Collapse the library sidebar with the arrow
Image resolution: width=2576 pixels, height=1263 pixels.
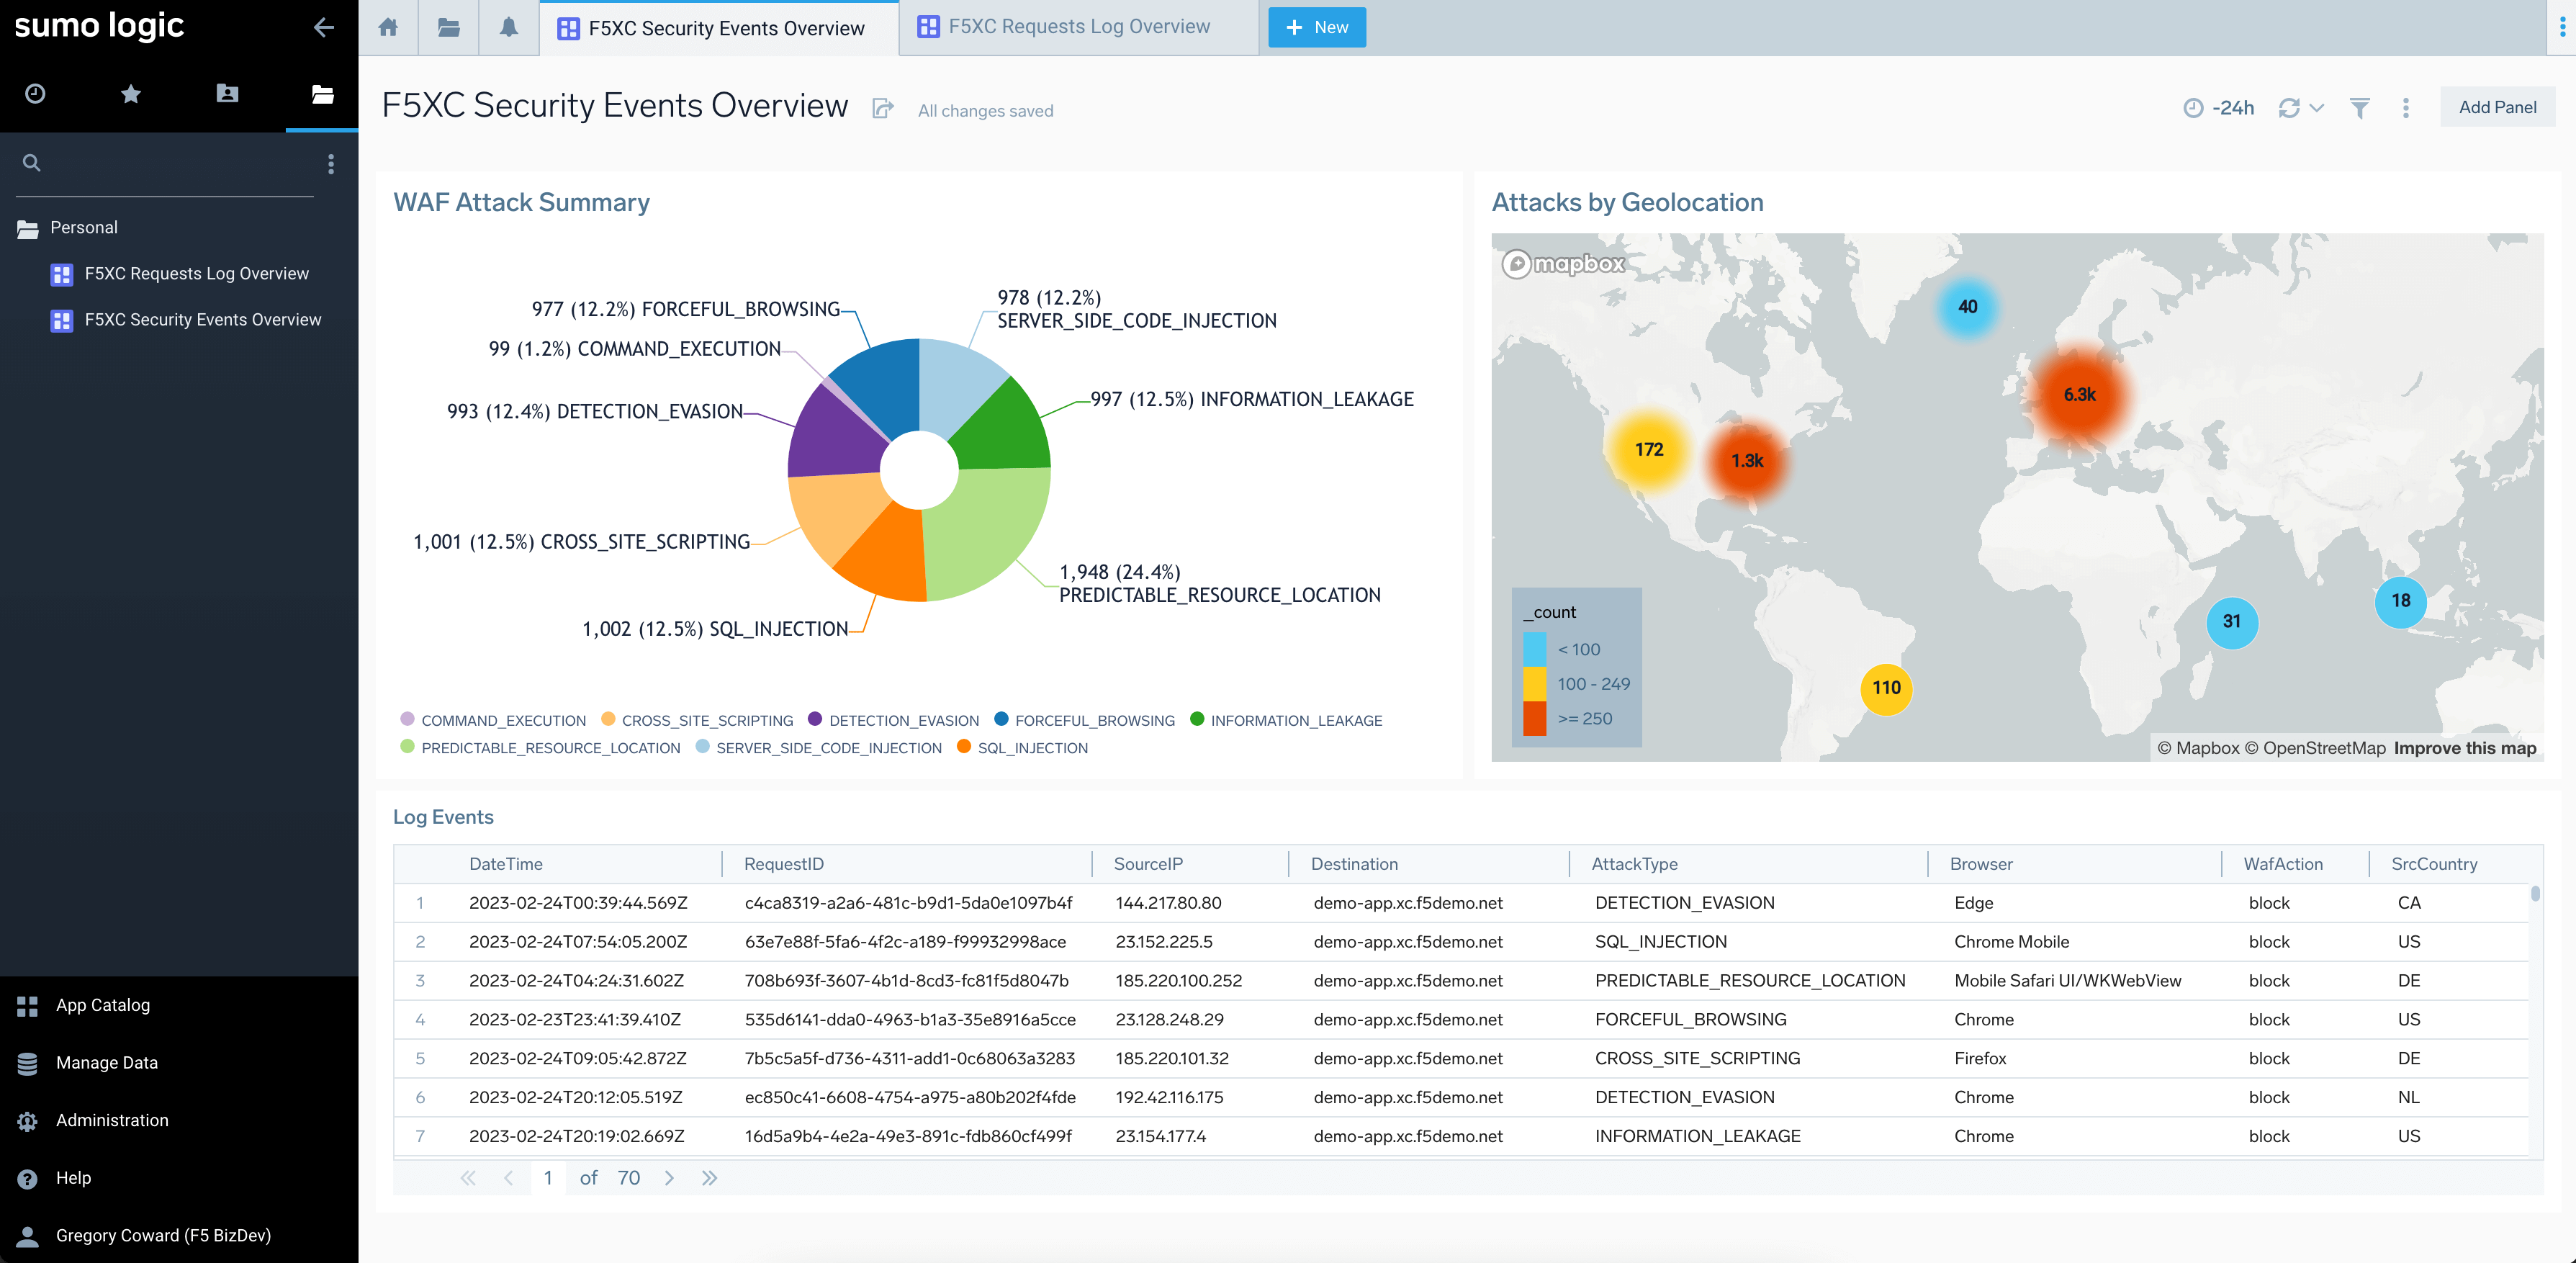coord(323,27)
